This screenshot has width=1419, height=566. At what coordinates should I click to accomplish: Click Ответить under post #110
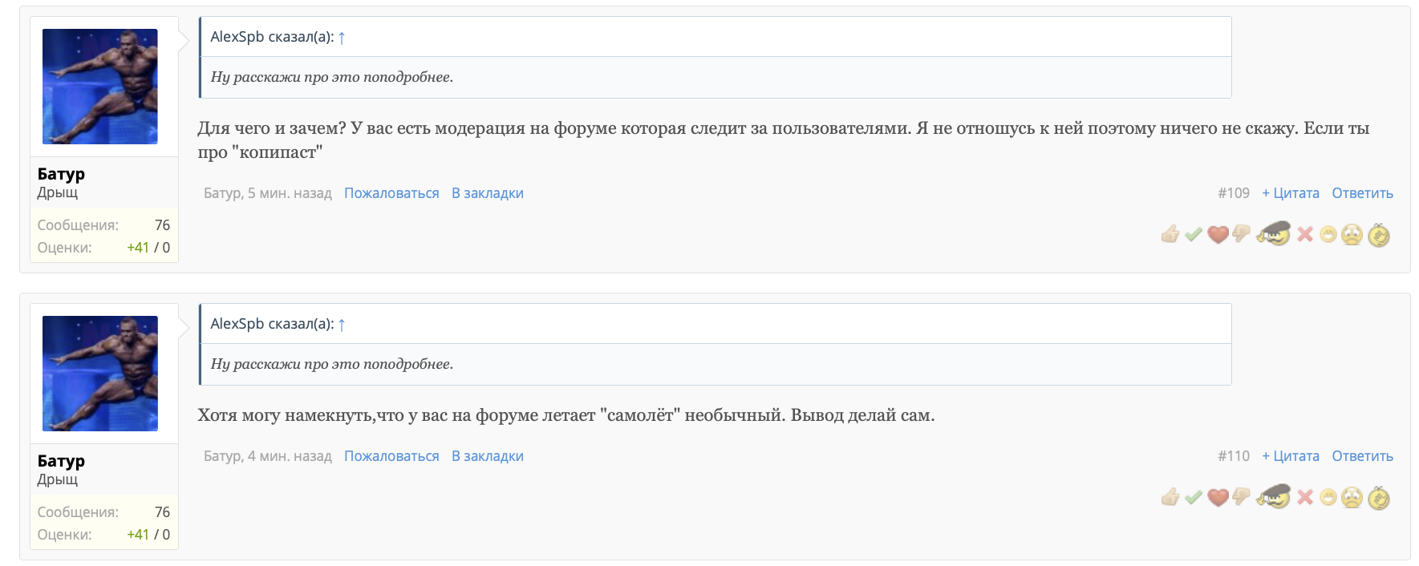(1362, 456)
